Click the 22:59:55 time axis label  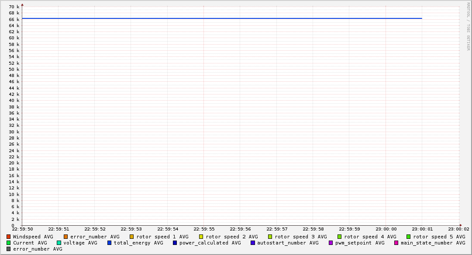click(204, 229)
